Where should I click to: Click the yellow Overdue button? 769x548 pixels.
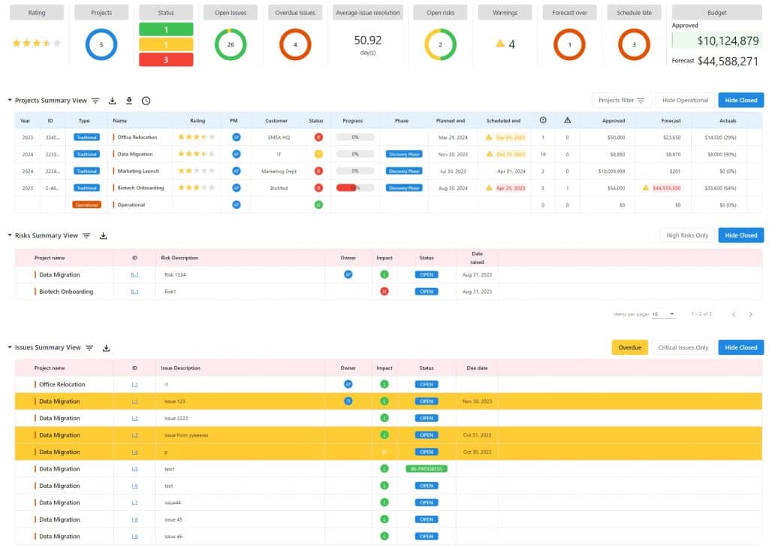(629, 347)
